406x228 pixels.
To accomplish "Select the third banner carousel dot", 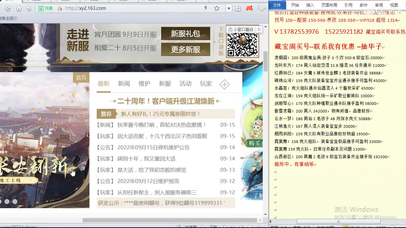I will click(15, 201).
